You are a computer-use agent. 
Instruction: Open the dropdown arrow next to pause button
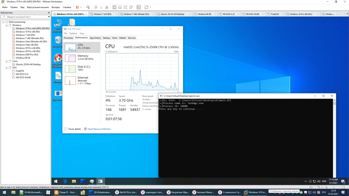point(81,7)
